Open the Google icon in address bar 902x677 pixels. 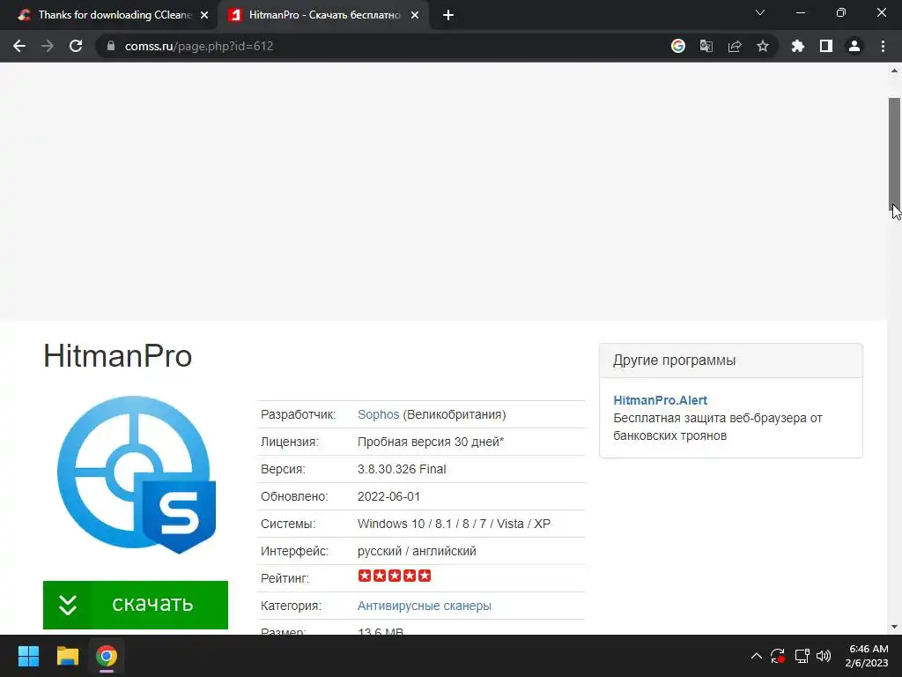pos(678,46)
